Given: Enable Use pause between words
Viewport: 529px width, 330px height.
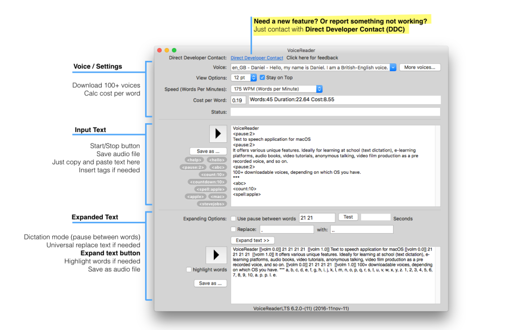Looking at the screenshot, I should pos(233,219).
